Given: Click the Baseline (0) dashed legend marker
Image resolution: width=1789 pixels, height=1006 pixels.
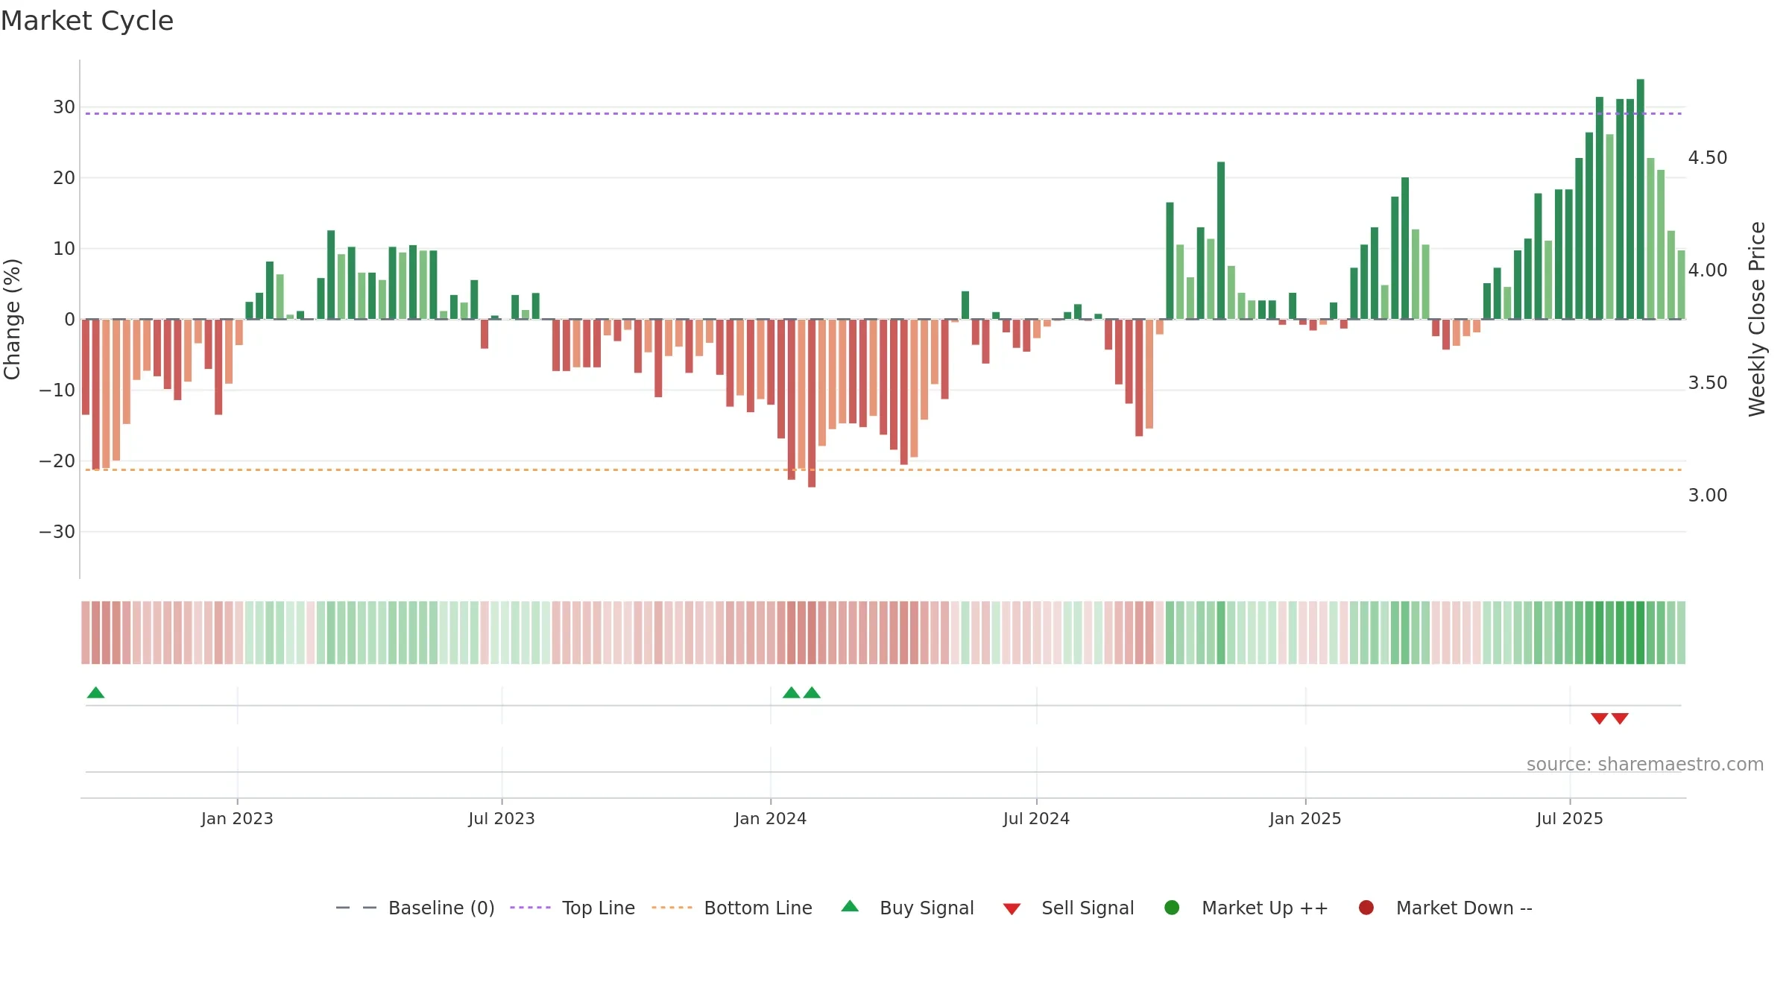Looking at the screenshot, I should (x=356, y=908).
